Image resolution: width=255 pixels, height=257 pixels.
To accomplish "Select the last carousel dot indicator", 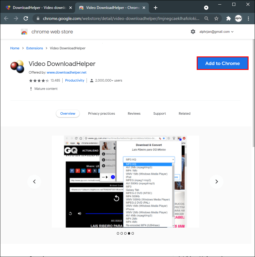I will pos(133,233).
